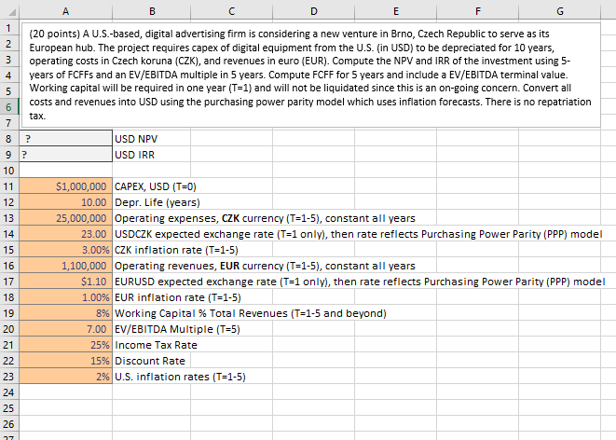Select row 23 header
This screenshot has width=616, height=440.
coord(9,377)
